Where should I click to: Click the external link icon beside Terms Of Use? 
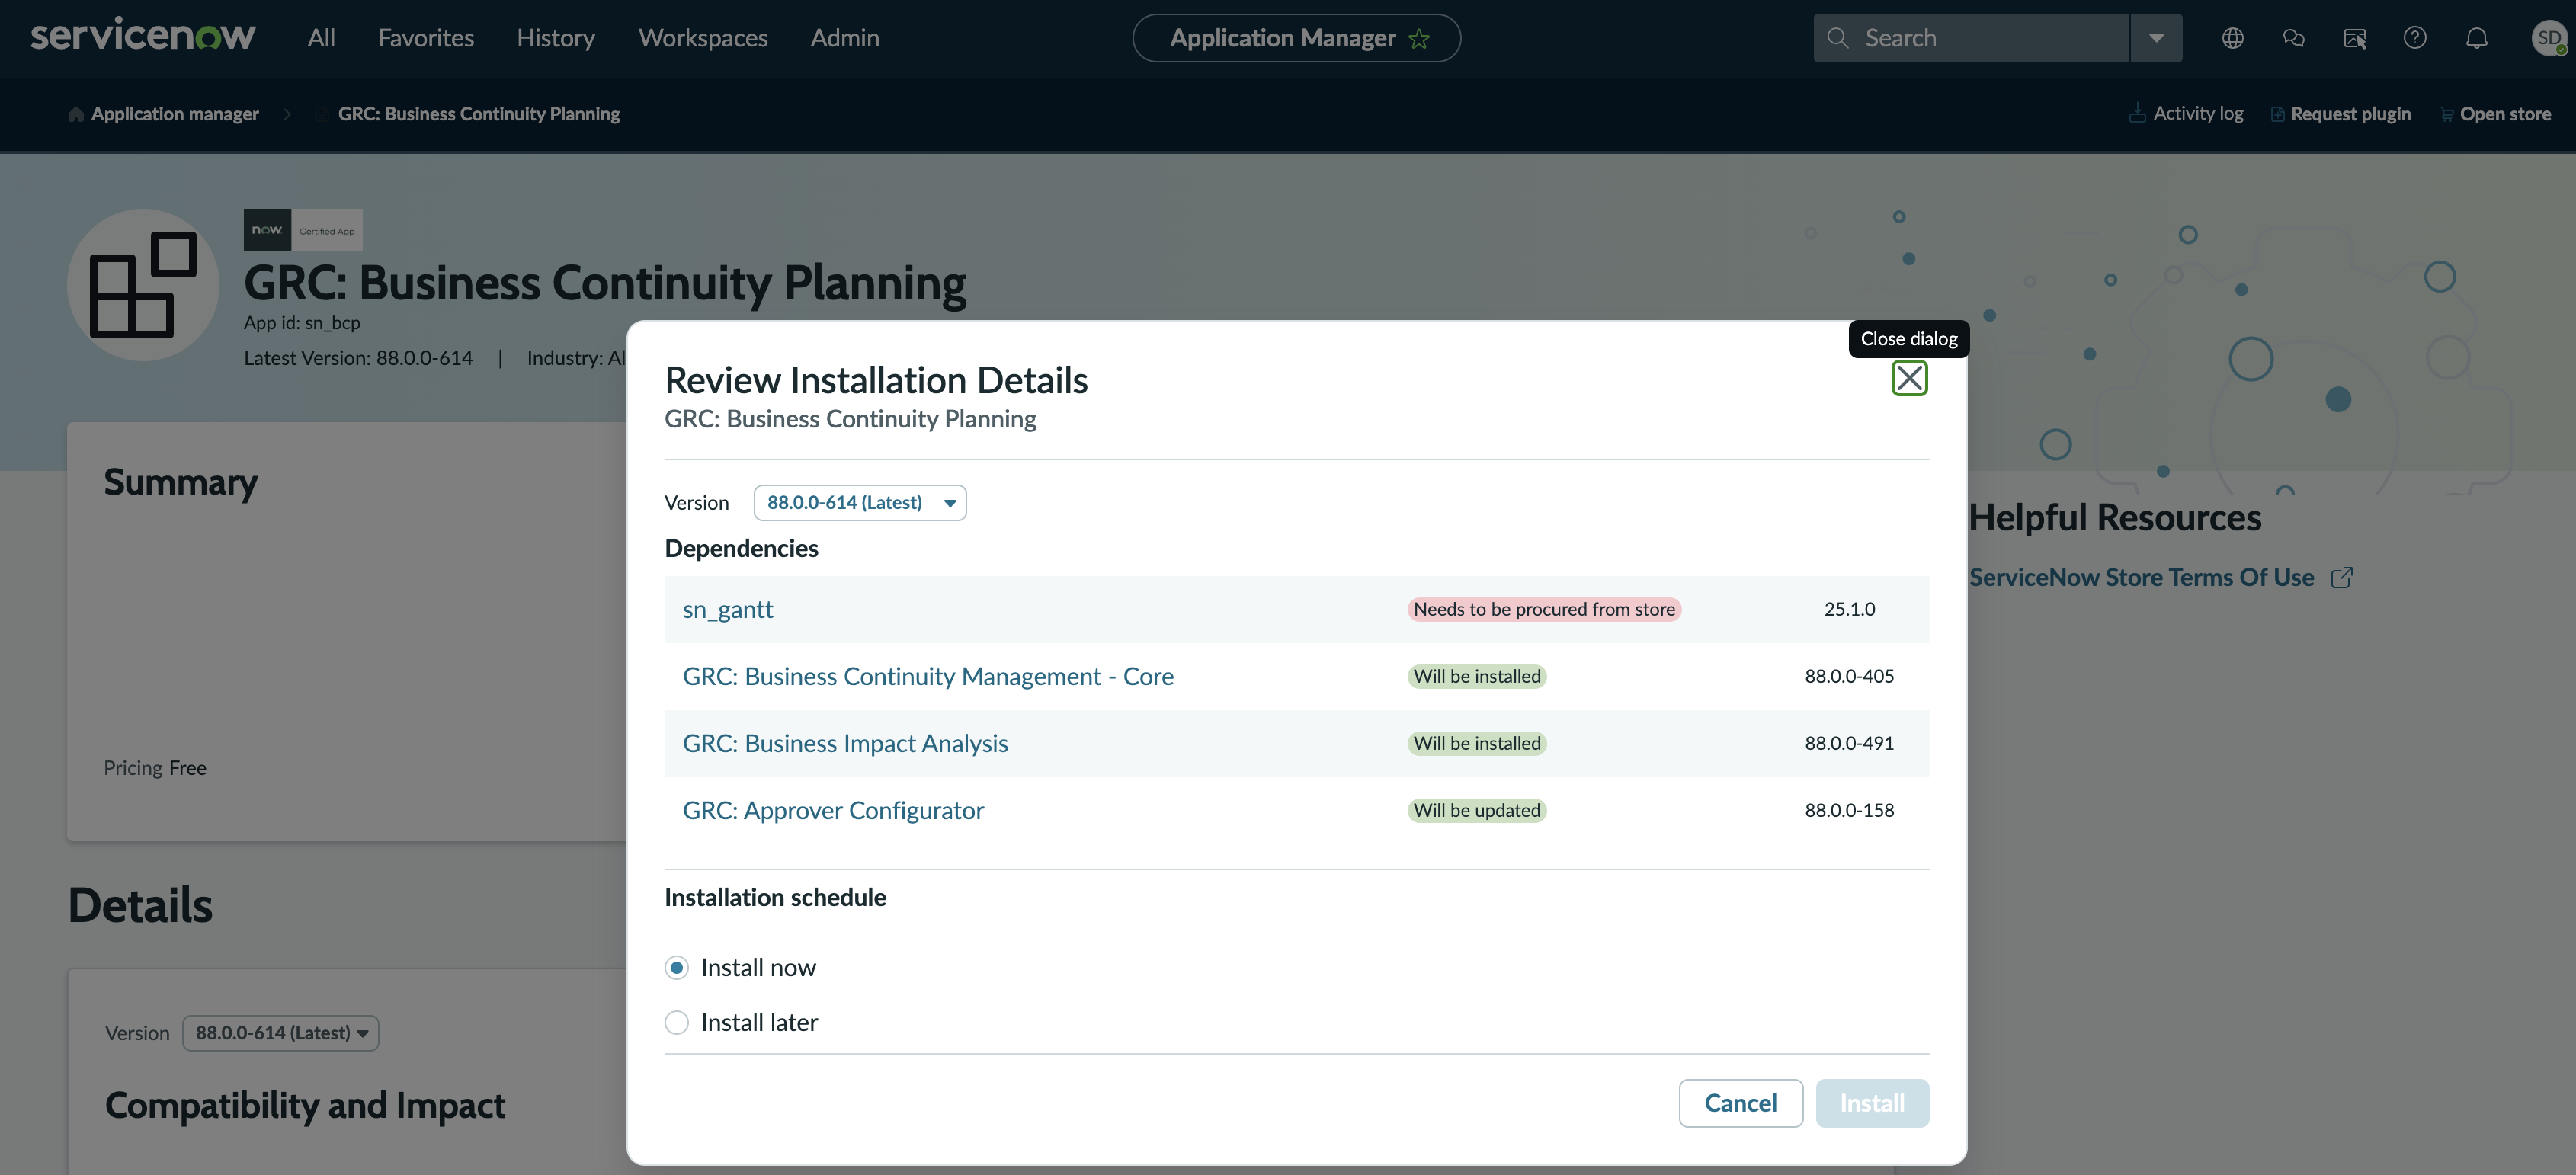click(x=2341, y=577)
